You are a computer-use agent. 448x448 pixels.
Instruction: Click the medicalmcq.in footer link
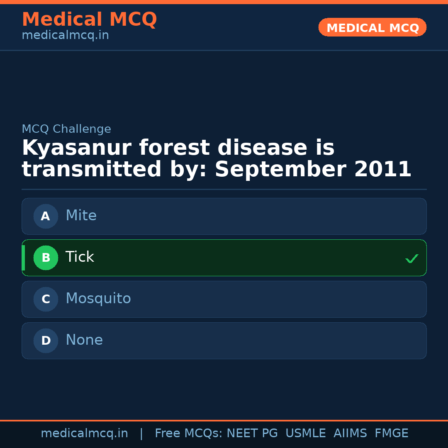(x=85, y=433)
